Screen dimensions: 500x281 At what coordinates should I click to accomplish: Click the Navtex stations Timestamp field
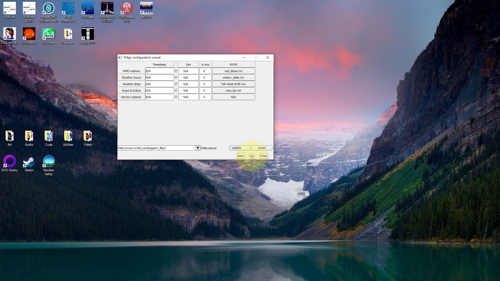159,97
